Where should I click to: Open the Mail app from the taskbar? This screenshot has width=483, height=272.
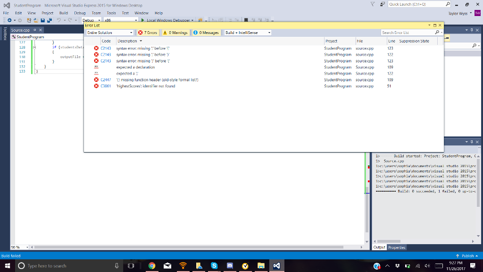coord(167,265)
